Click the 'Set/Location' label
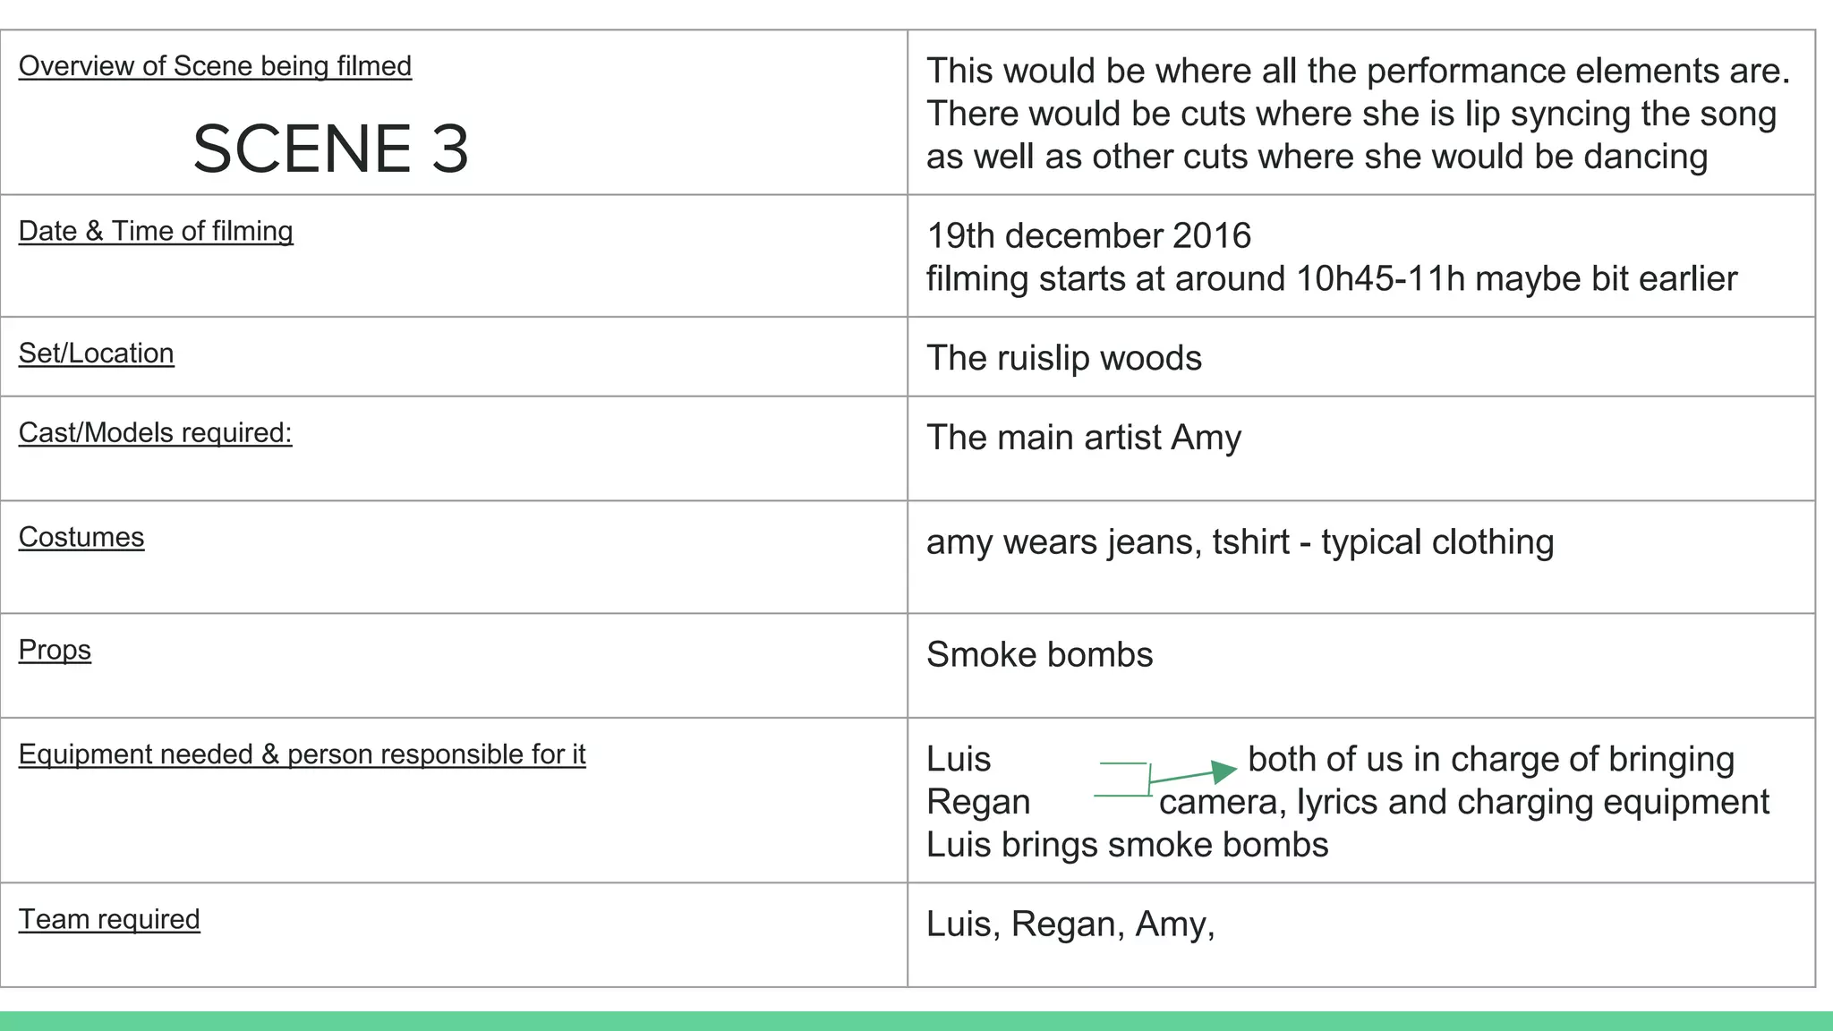 click(x=96, y=354)
